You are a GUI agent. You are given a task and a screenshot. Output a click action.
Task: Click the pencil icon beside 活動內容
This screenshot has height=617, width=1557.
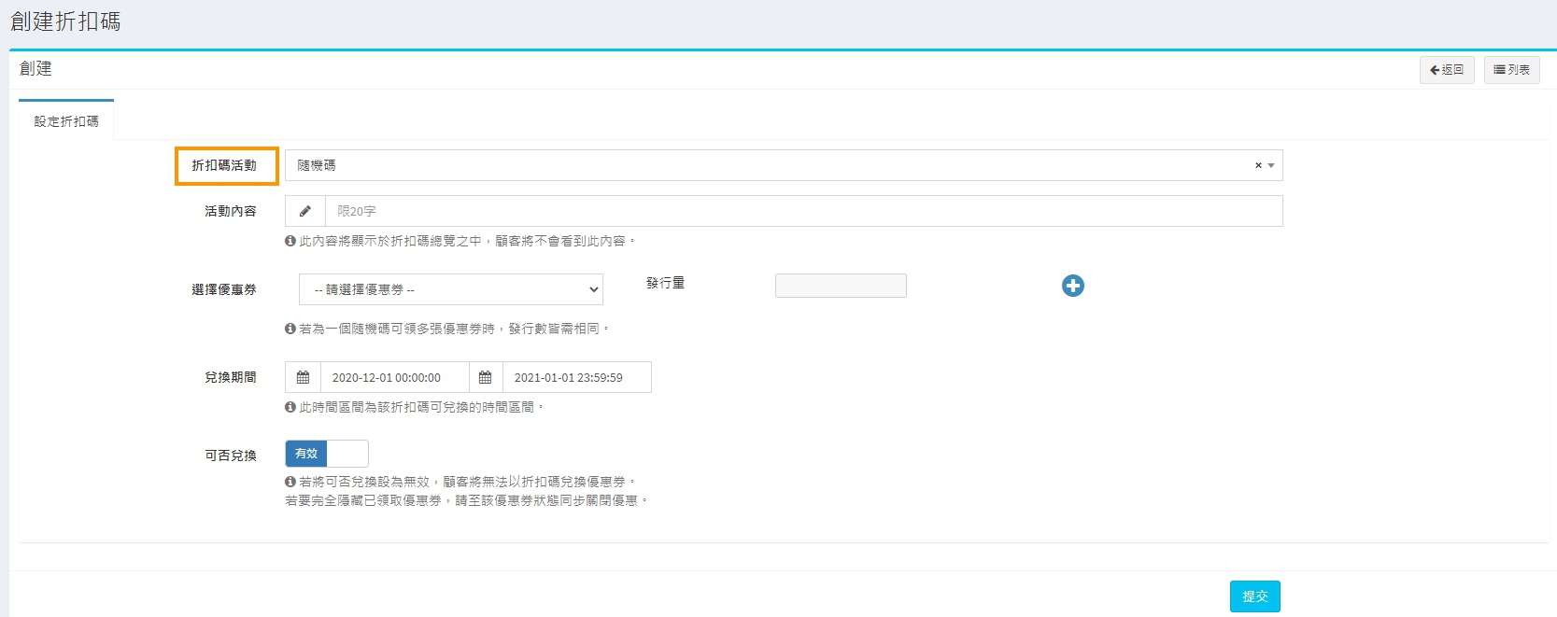(x=304, y=211)
